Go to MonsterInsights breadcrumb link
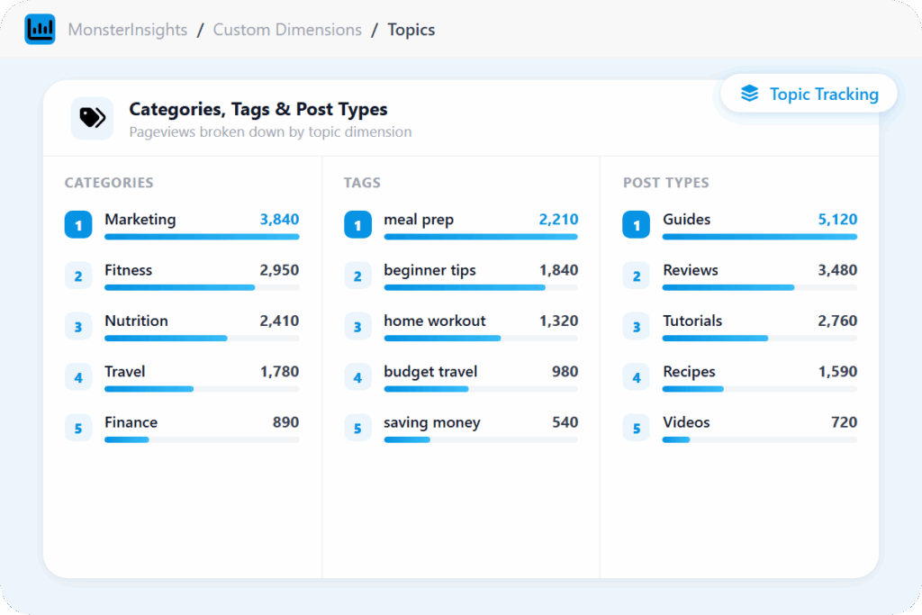 128,30
